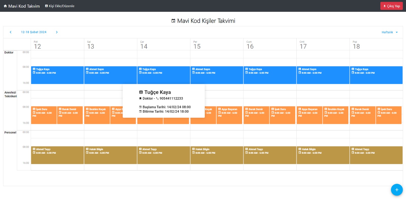Click the person icon next to Kişi Ekle/Düzenle
This screenshot has width=406, height=199.
pyautogui.click(x=46, y=6)
